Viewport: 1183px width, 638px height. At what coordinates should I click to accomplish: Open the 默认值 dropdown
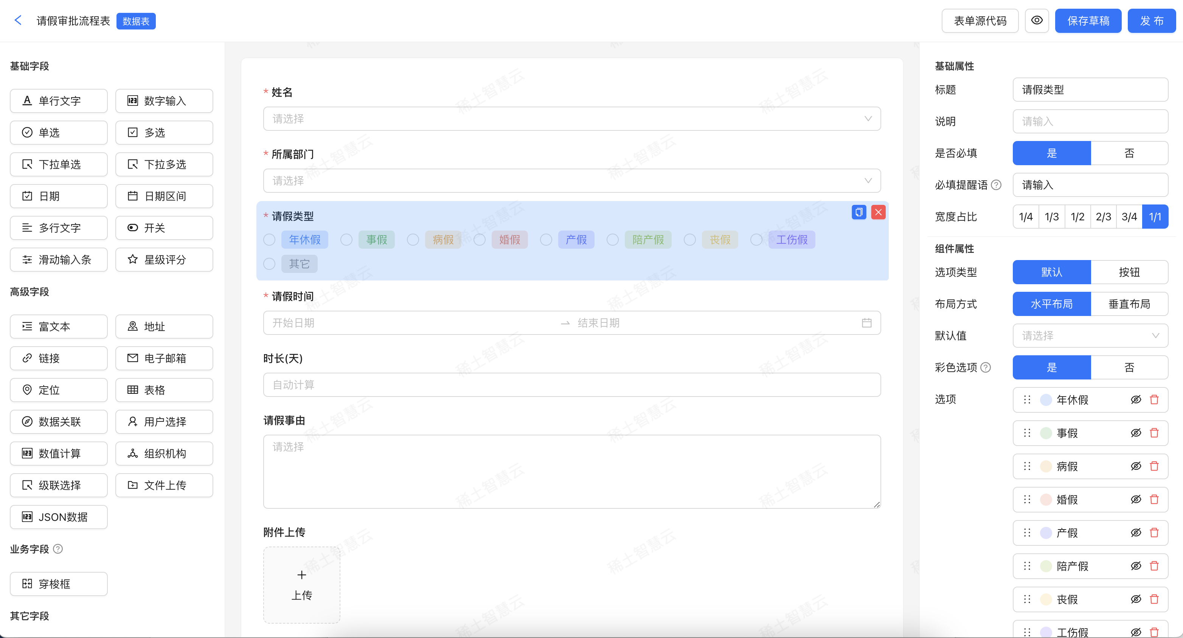pos(1090,336)
